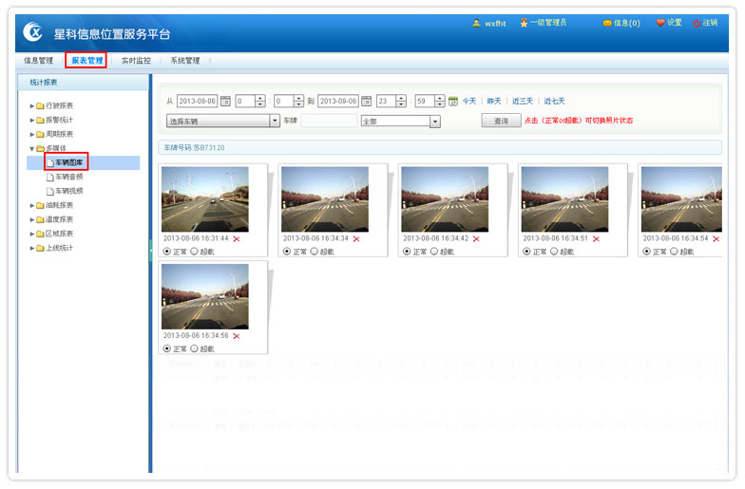Open the start date calendar picker
Screen dimensions: 745x489
[x=225, y=101]
